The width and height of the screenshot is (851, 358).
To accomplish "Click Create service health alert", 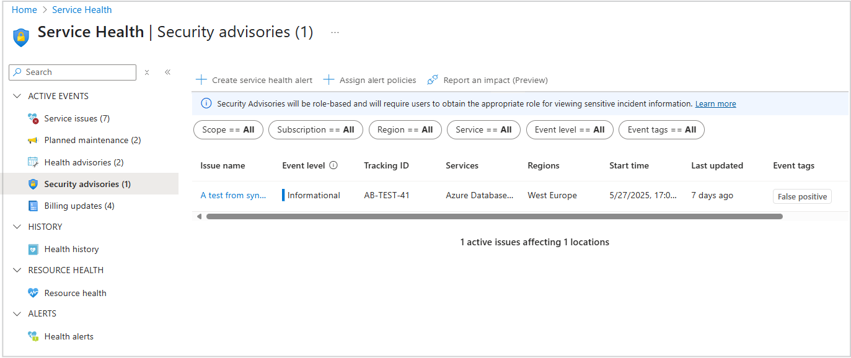I will tap(254, 80).
